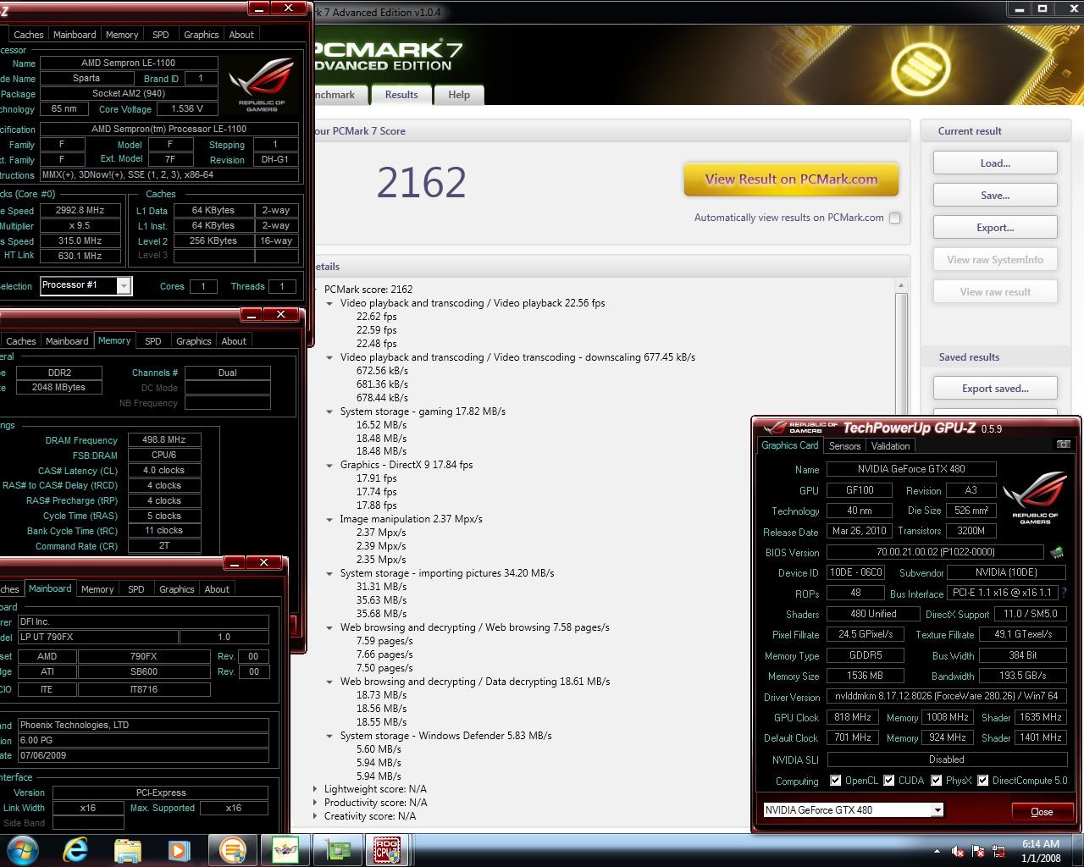Collapse Video transcoding downscaling node

click(x=329, y=357)
